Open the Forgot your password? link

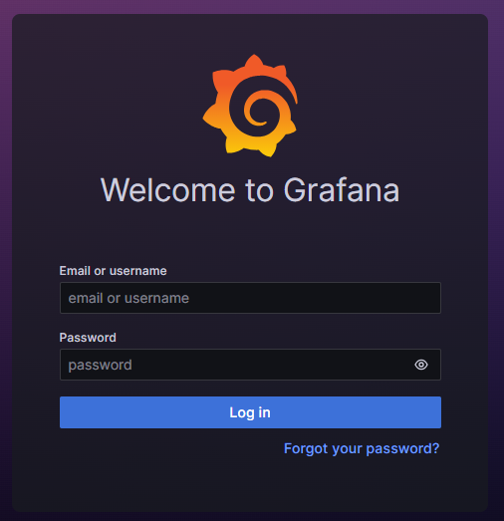362,448
